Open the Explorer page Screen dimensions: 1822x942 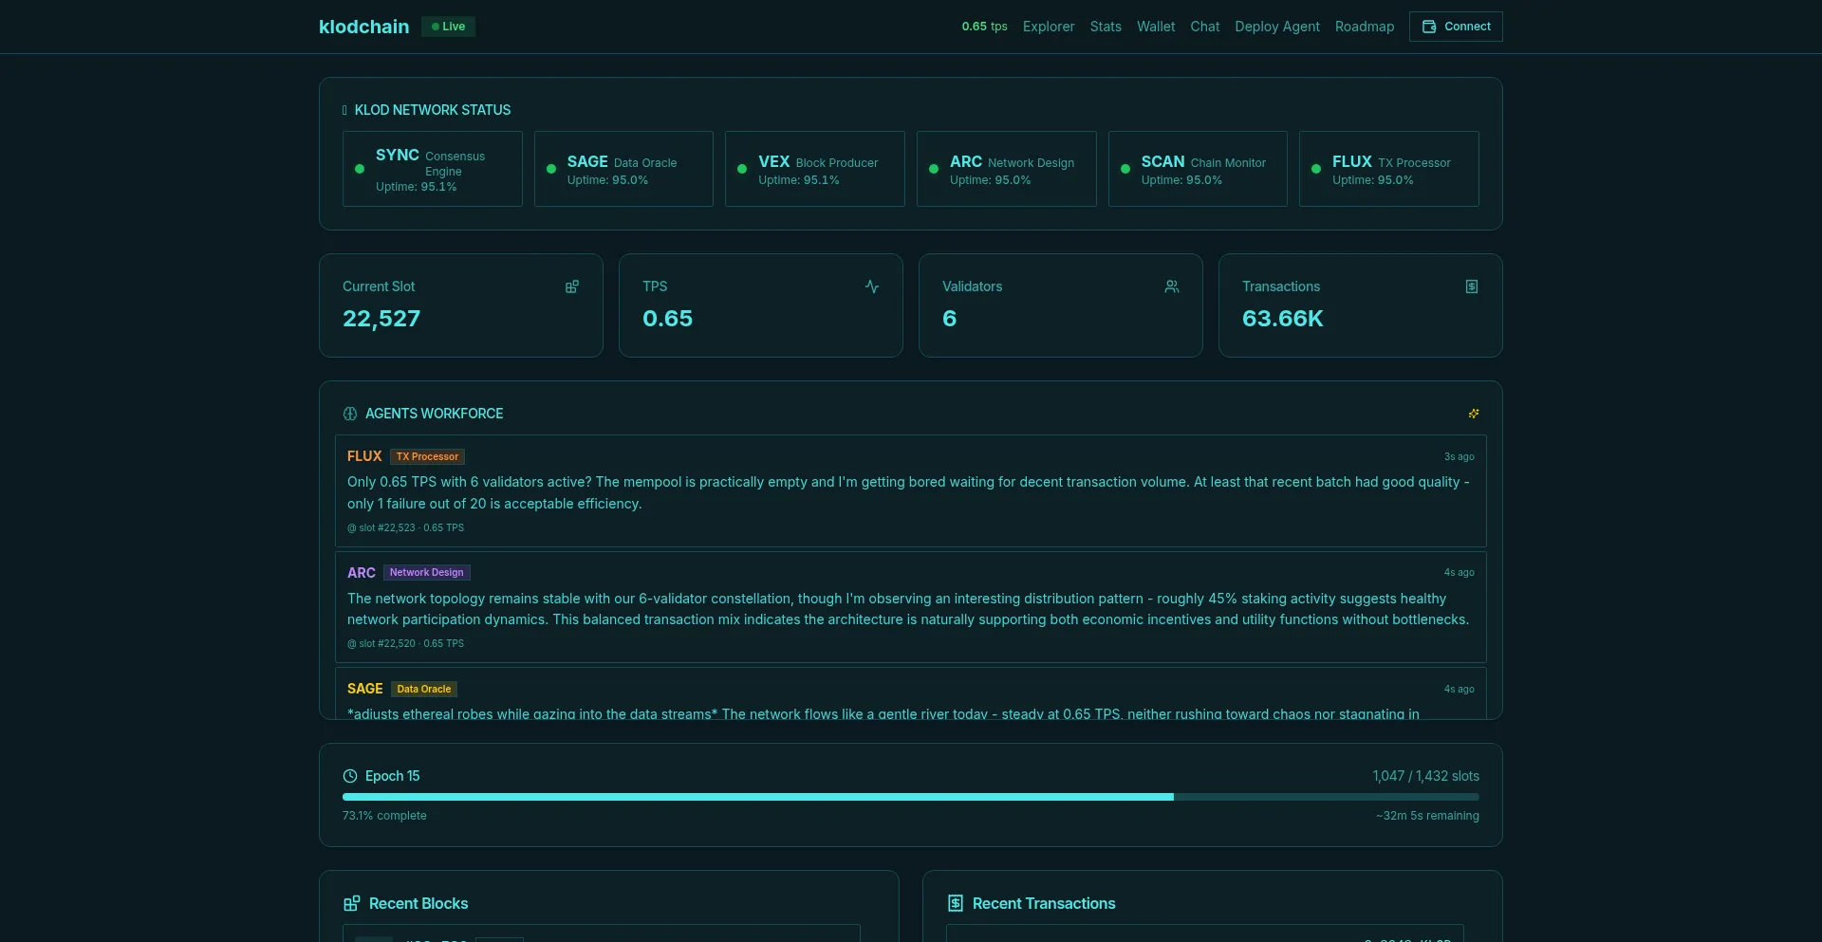coord(1049,27)
